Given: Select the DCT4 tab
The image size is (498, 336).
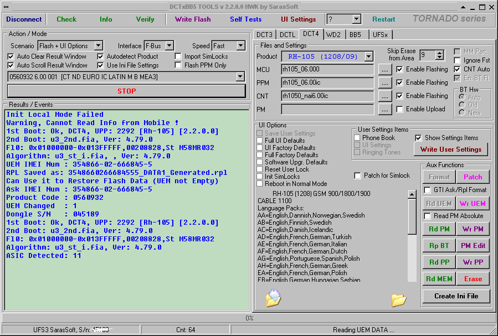Looking at the screenshot, I should click(311, 34).
